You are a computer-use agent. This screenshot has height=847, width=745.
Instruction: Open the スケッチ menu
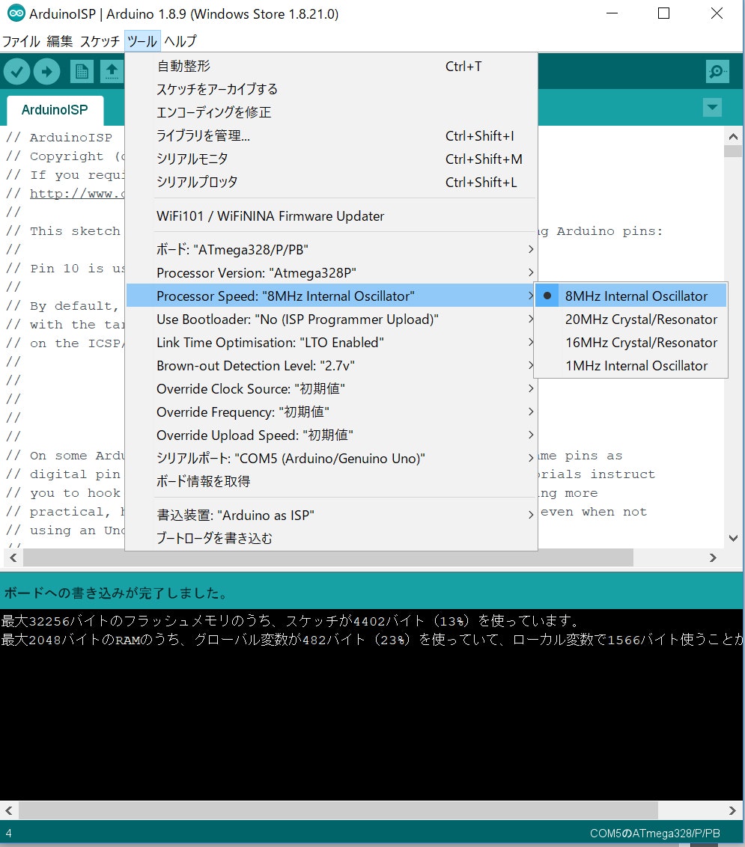(x=100, y=41)
